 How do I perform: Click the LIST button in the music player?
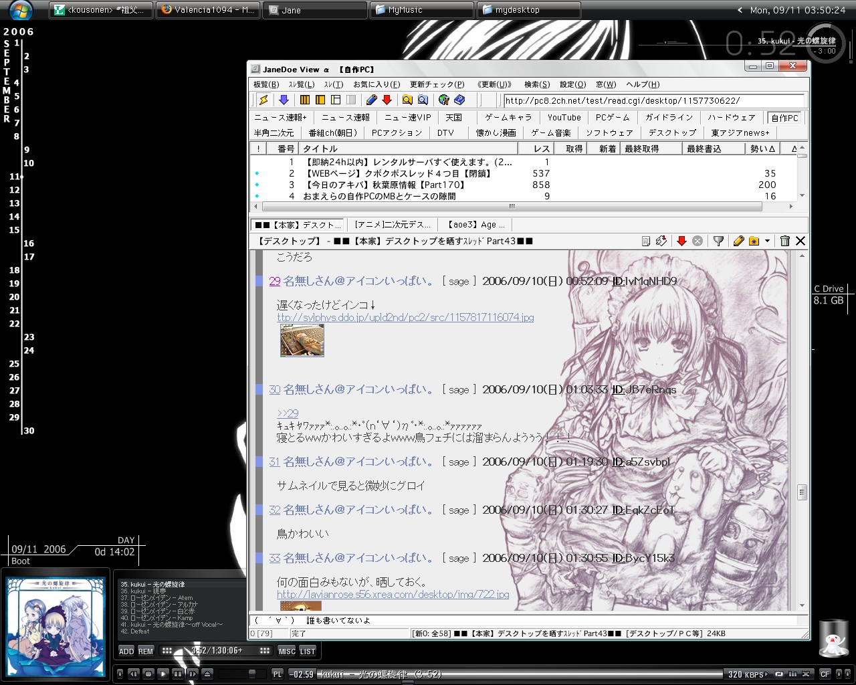(x=308, y=651)
